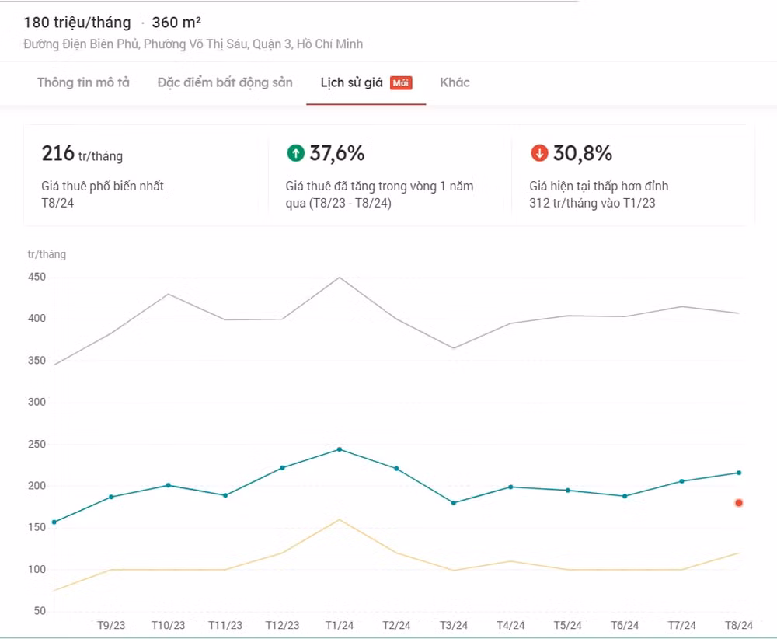Click the T1/24 peak point on teal line

tap(340, 449)
